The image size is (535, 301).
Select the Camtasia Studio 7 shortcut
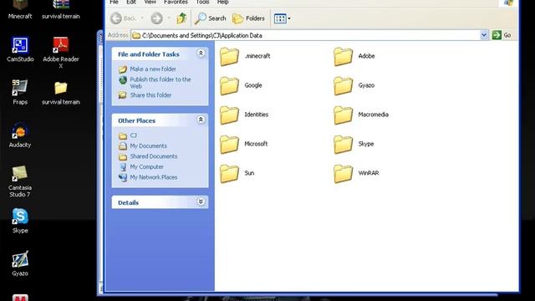click(x=20, y=181)
